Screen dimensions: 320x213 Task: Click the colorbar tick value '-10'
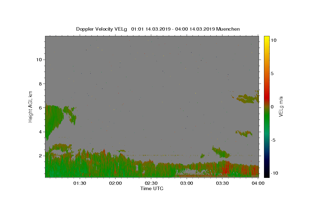(x=274, y=173)
